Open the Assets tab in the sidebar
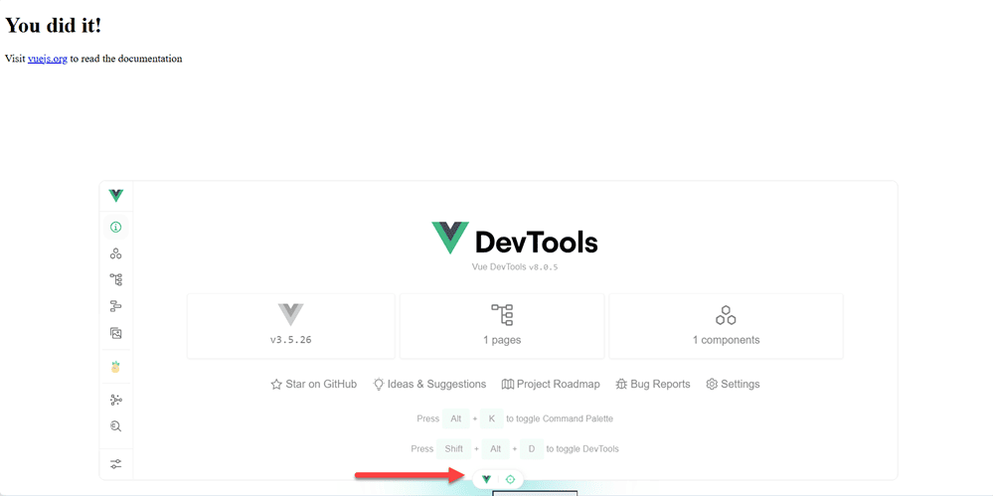 pyautogui.click(x=115, y=333)
